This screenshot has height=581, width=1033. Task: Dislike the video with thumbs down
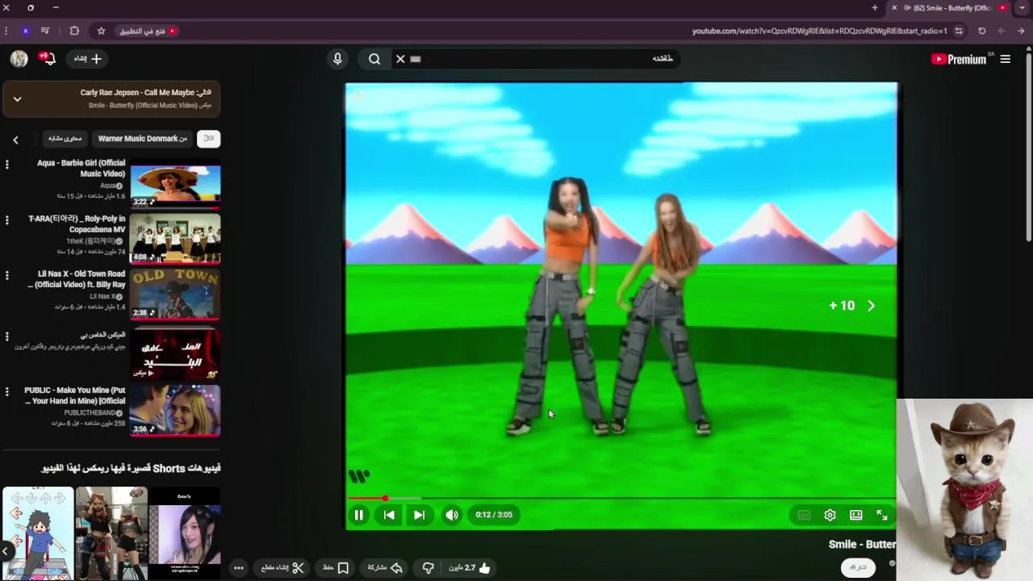(429, 568)
